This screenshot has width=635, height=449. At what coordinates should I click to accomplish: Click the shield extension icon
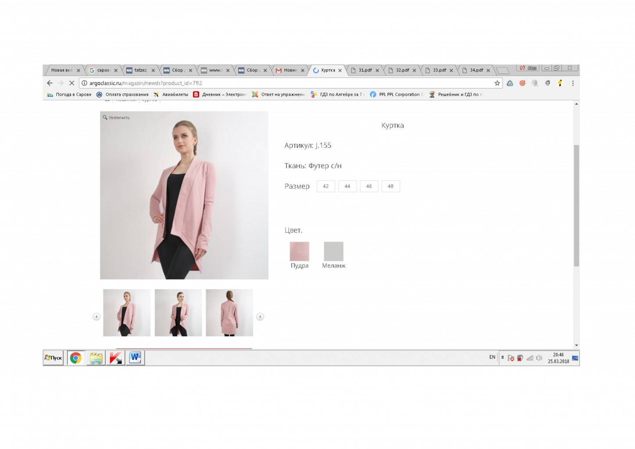[x=547, y=83]
